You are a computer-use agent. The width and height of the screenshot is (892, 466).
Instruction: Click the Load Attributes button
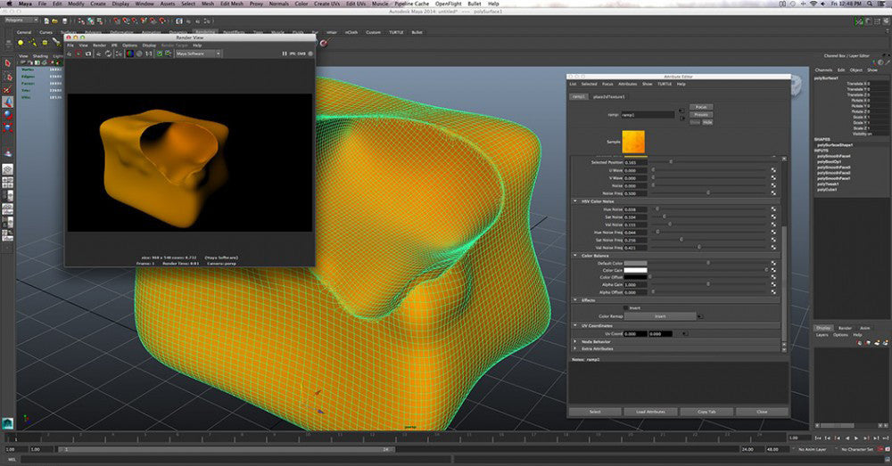pyautogui.click(x=650, y=412)
